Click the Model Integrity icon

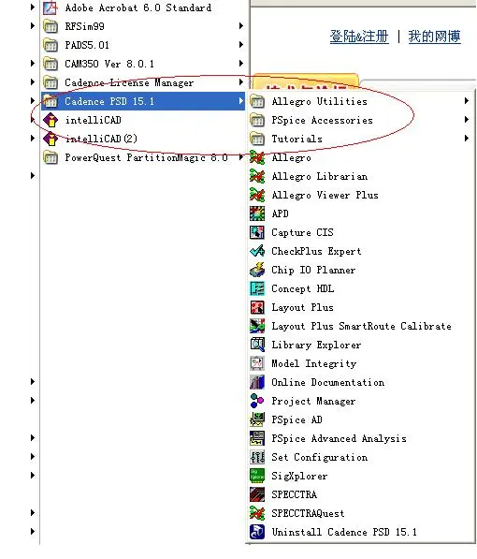(257, 363)
